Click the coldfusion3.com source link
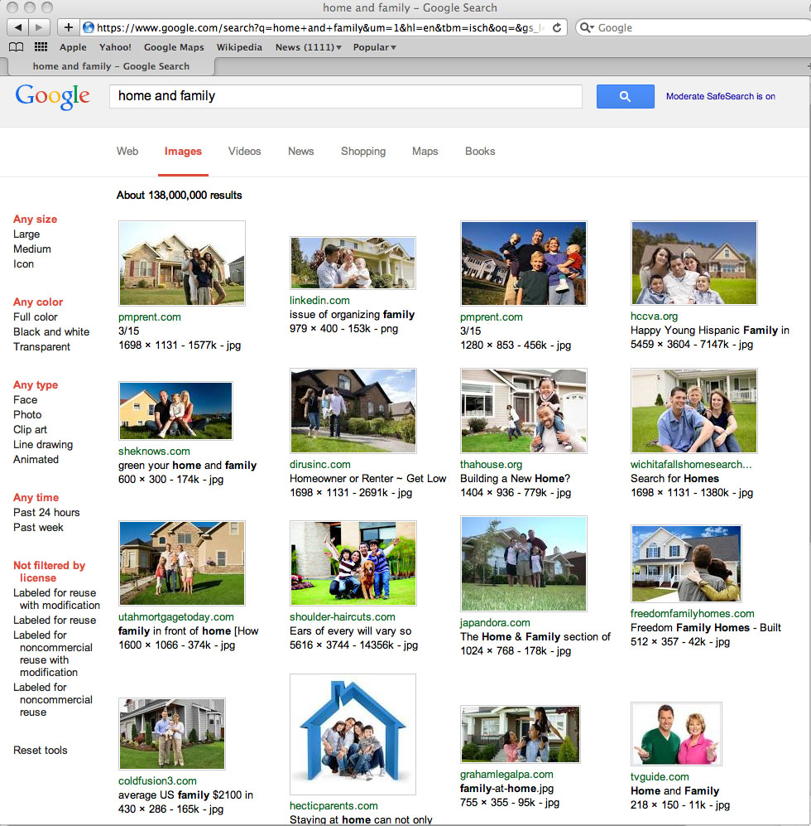This screenshot has width=811, height=826. (x=157, y=780)
